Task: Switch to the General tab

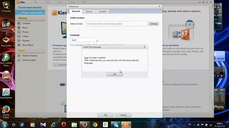Action: [x=76, y=11]
